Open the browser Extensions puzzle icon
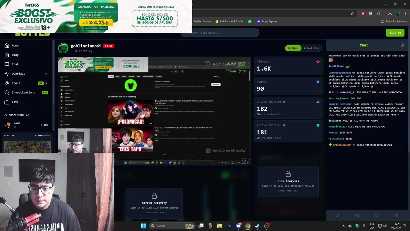 point(378,13)
